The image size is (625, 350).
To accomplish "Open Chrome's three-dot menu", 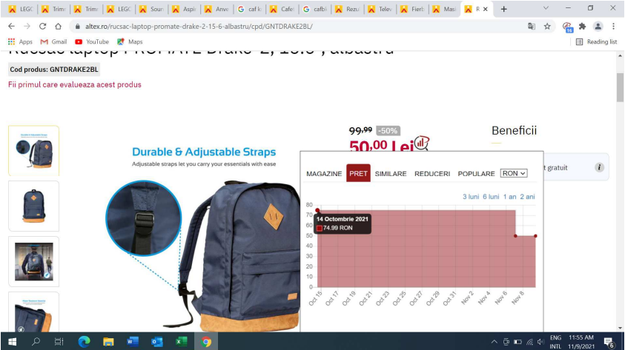I will click(x=613, y=26).
